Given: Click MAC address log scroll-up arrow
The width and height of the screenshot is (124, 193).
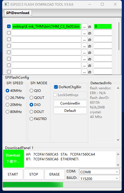Looking at the screenshot, I should coord(118,154).
